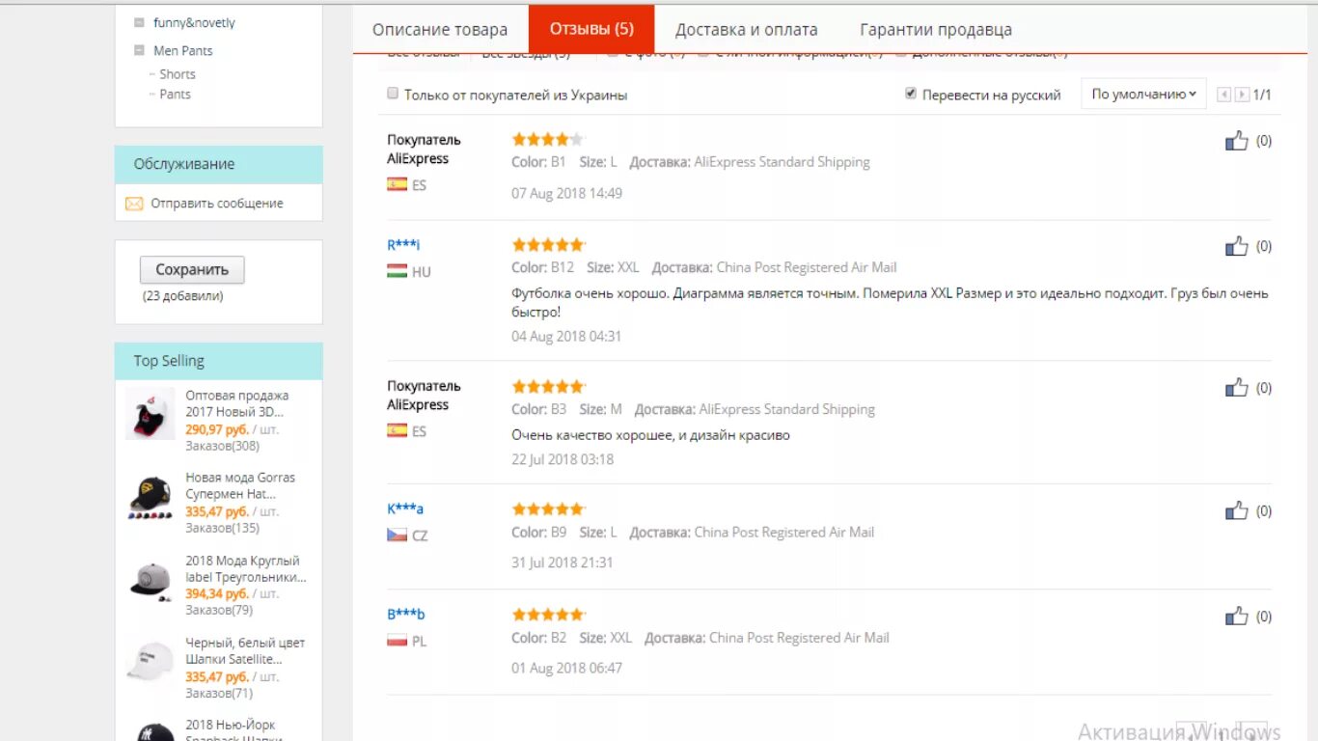1318x741 pixels.
Task: Open 2018 Мода Круглый label product link
Action: click(246, 568)
